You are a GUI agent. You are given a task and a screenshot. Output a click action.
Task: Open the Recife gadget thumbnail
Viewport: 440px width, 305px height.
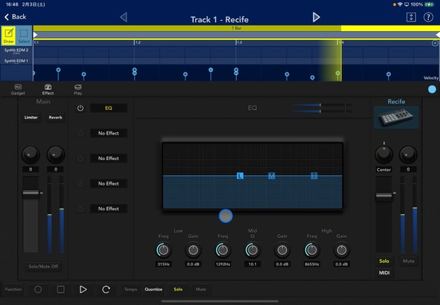point(396,118)
